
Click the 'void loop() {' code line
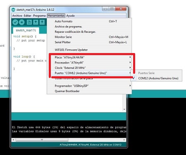[24, 57]
